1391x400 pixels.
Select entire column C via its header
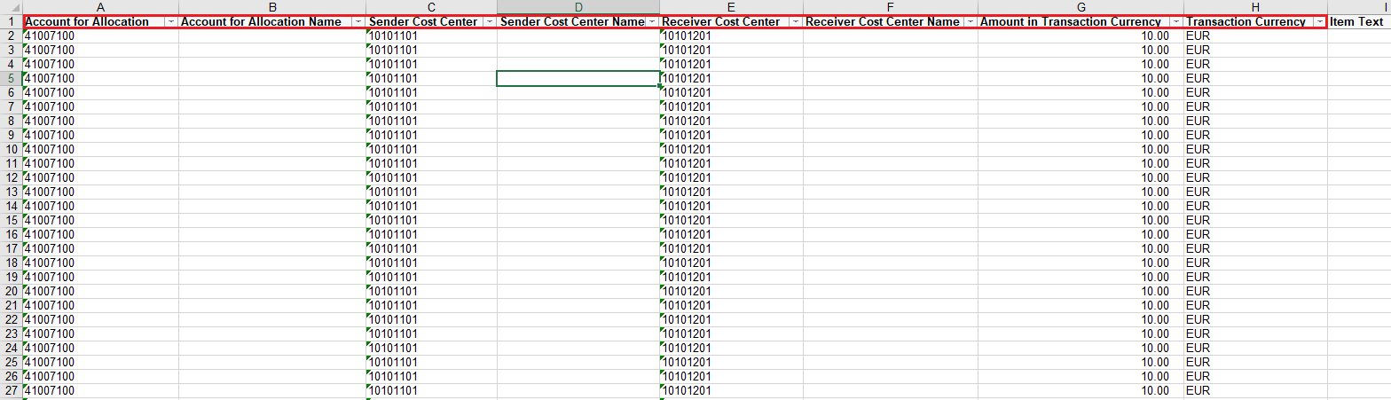[431, 6]
